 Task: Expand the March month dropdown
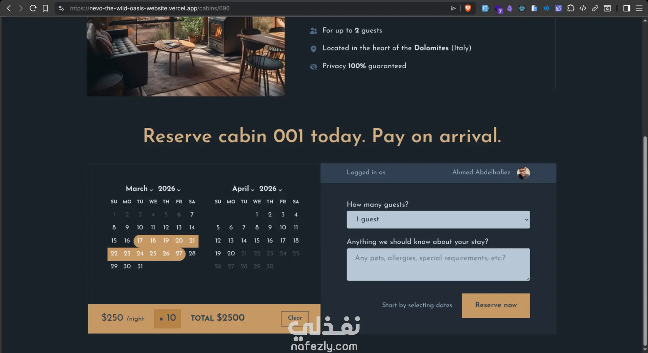pos(139,188)
